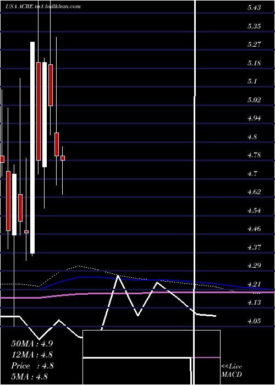Click the 4.37 price axis label
This screenshot has height=385, width=275.
click(254, 247)
